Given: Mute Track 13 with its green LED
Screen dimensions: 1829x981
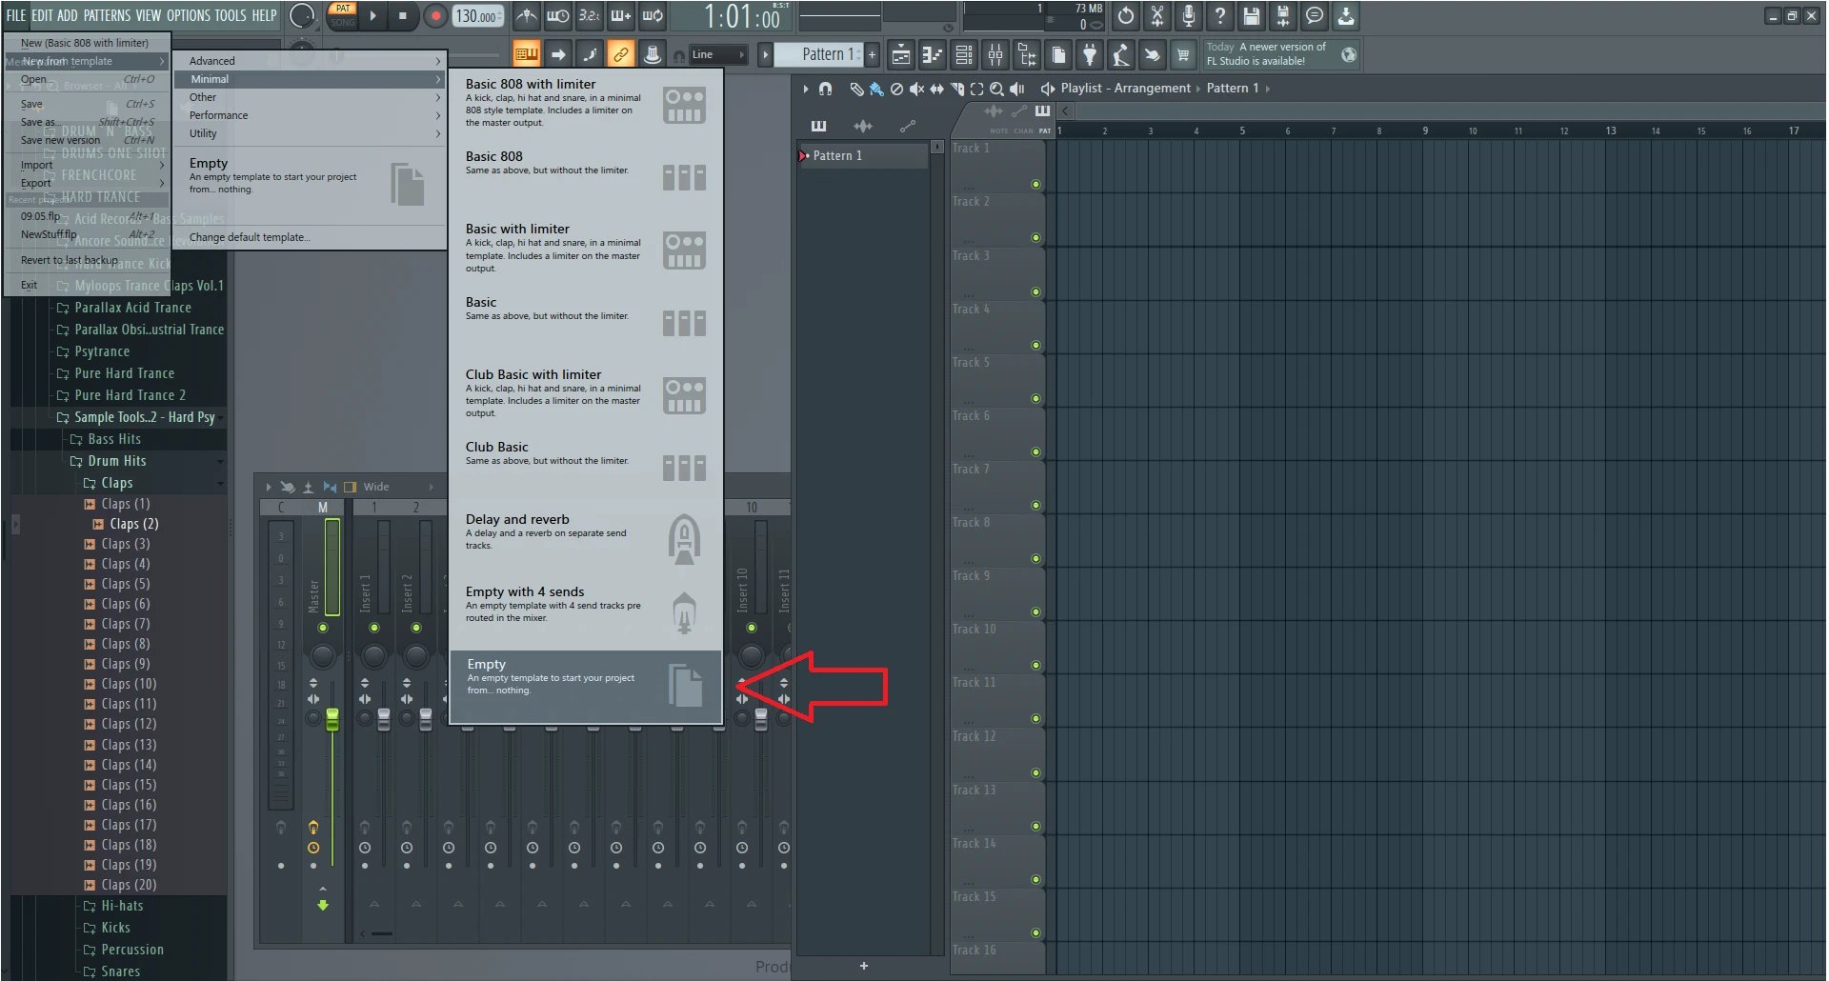Looking at the screenshot, I should point(1035,827).
